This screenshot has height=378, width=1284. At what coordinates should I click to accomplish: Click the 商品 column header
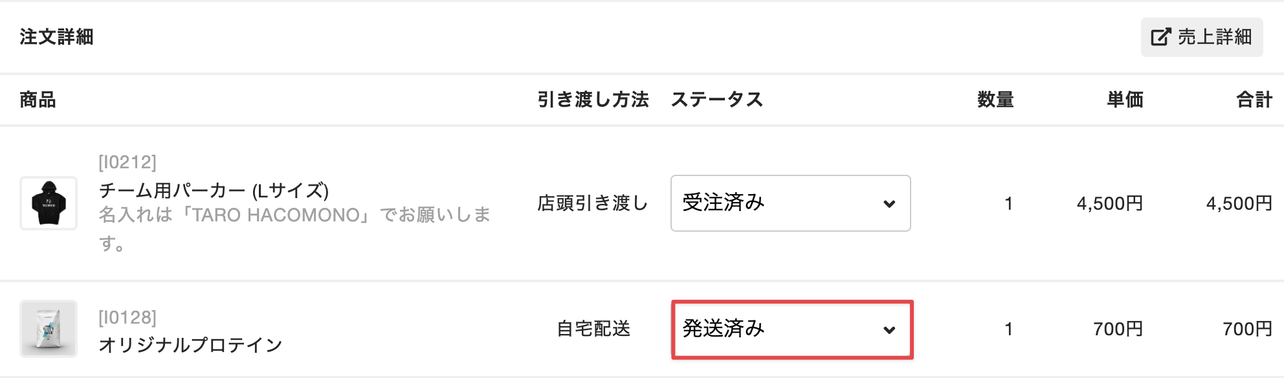click(x=38, y=100)
